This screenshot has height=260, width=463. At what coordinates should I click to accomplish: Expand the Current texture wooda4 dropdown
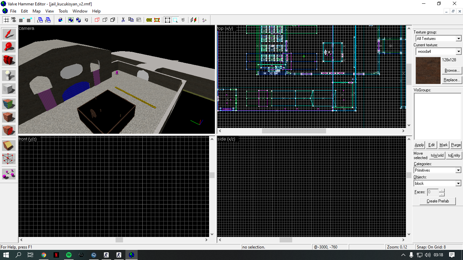tap(439, 51)
